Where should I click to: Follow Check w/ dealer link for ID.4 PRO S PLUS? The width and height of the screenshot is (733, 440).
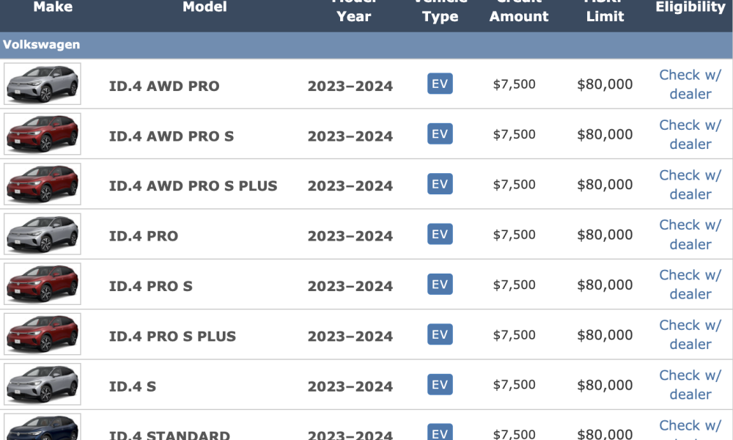pos(690,334)
